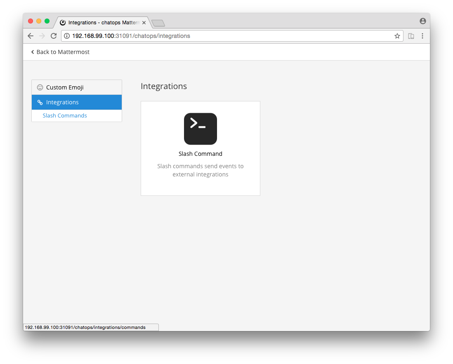
Task: Open the Slash Commands sidebar link
Action: point(65,115)
